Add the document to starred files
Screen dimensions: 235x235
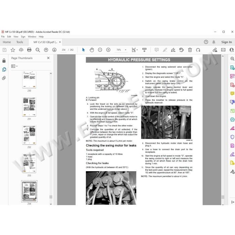[x=13, y=50]
